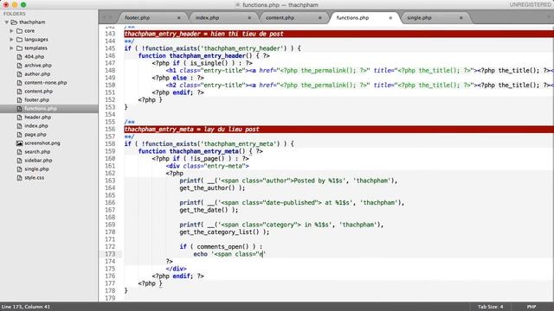The height and width of the screenshot is (311, 554).
Task: Open sidebar.php file
Action: click(38, 161)
